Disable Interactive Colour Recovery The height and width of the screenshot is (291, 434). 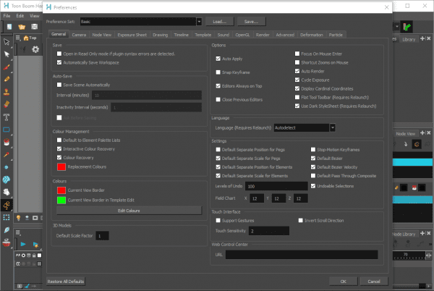pyautogui.click(x=59, y=149)
